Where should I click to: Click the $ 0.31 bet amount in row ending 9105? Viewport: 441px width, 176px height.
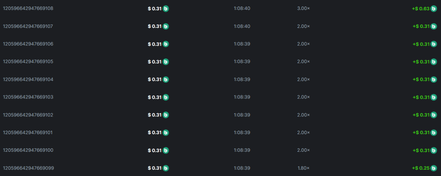point(155,62)
